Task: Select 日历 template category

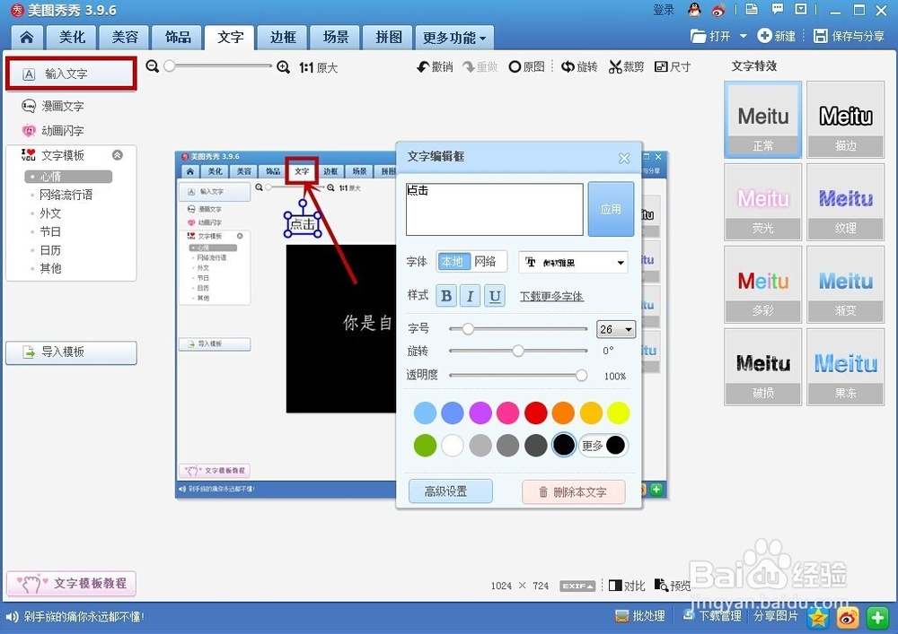Action: coord(50,250)
